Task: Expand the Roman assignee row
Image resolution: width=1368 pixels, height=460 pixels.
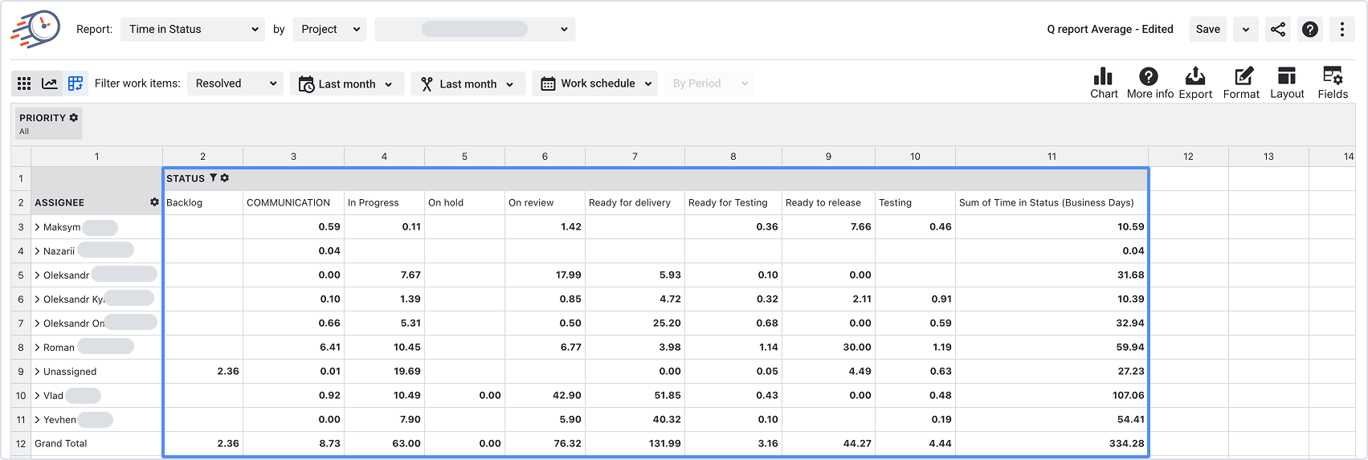Action: coord(38,348)
